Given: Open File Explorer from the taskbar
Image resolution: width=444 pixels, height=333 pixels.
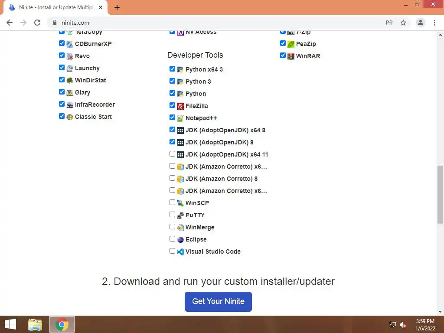Looking at the screenshot, I should pyautogui.click(x=35, y=324).
